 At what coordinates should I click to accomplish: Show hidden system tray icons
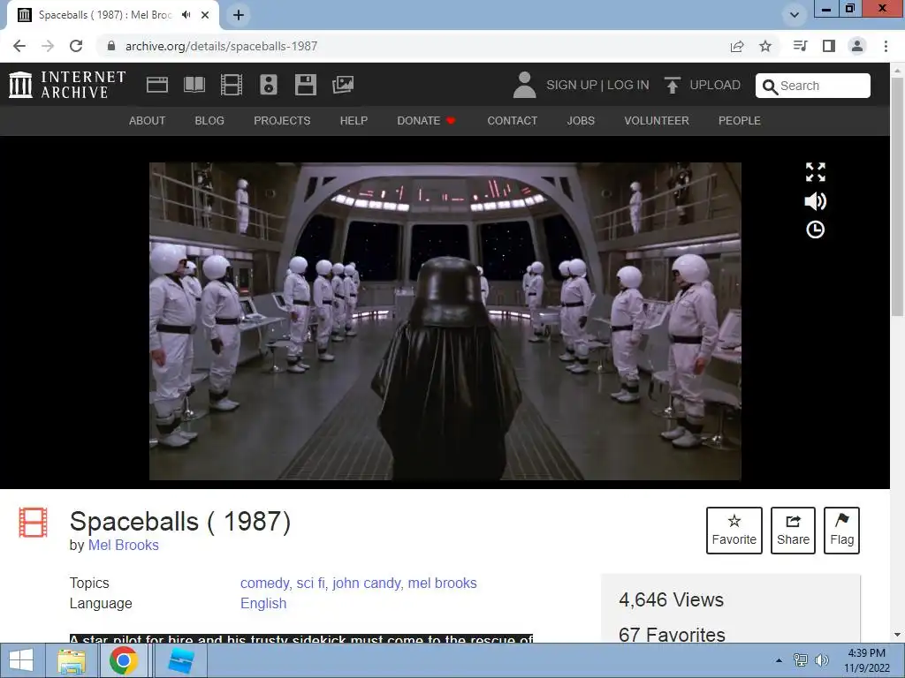coord(779,660)
